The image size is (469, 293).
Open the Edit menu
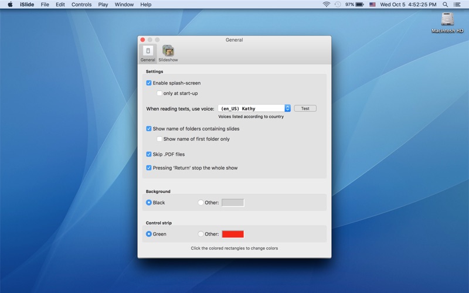[60, 5]
